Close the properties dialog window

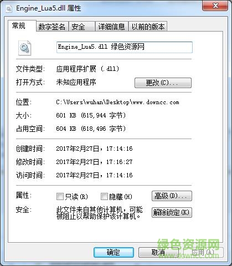[215, 6]
